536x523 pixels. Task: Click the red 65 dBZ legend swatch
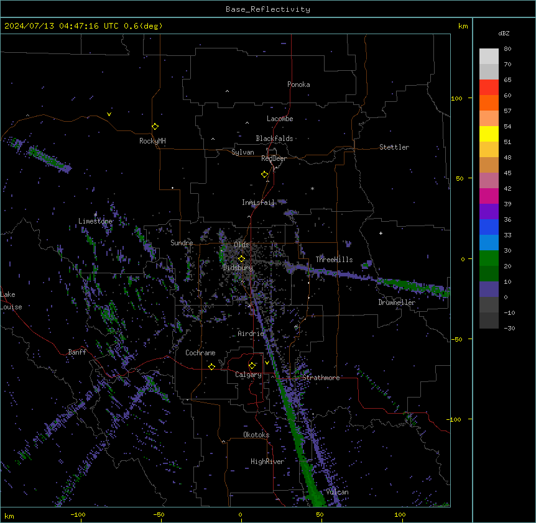(489, 87)
